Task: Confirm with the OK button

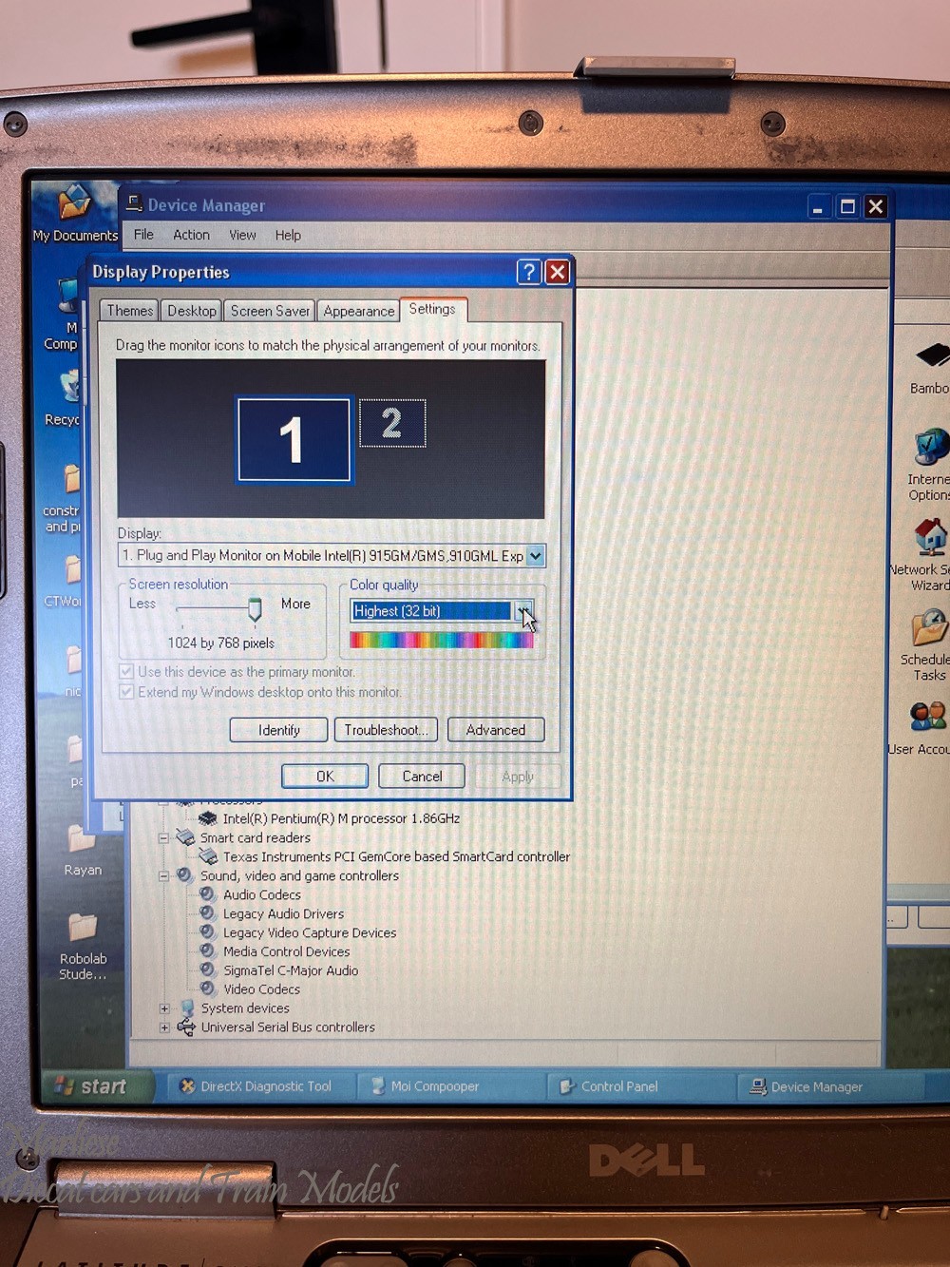Action: pos(325,777)
